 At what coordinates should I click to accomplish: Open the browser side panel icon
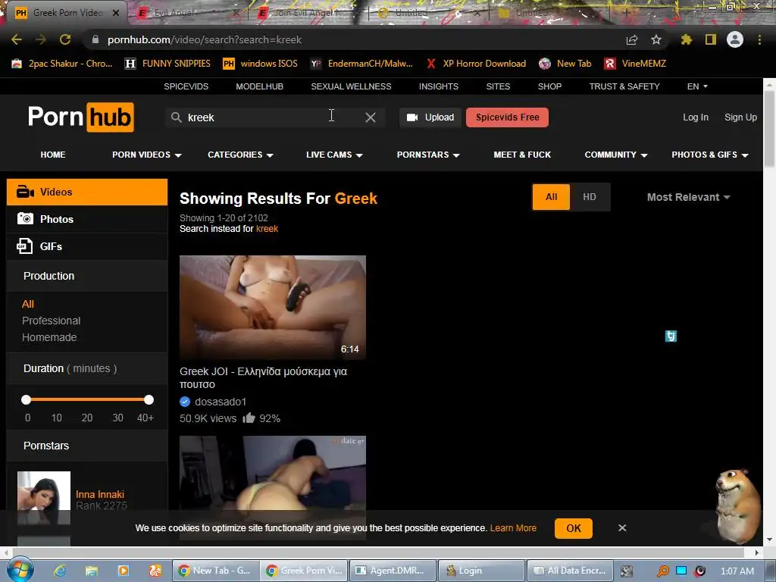pos(711,39)
